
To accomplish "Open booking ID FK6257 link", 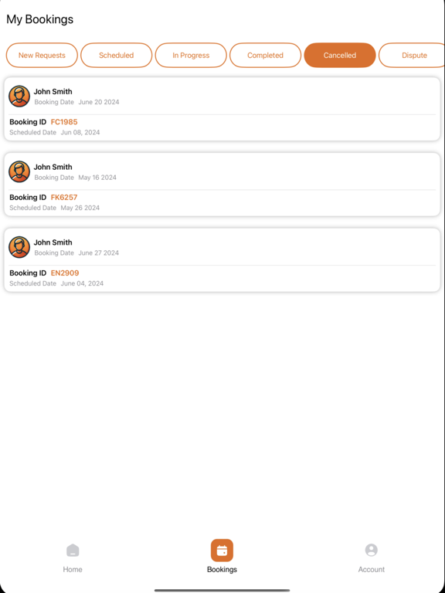I will click(64, 198).
